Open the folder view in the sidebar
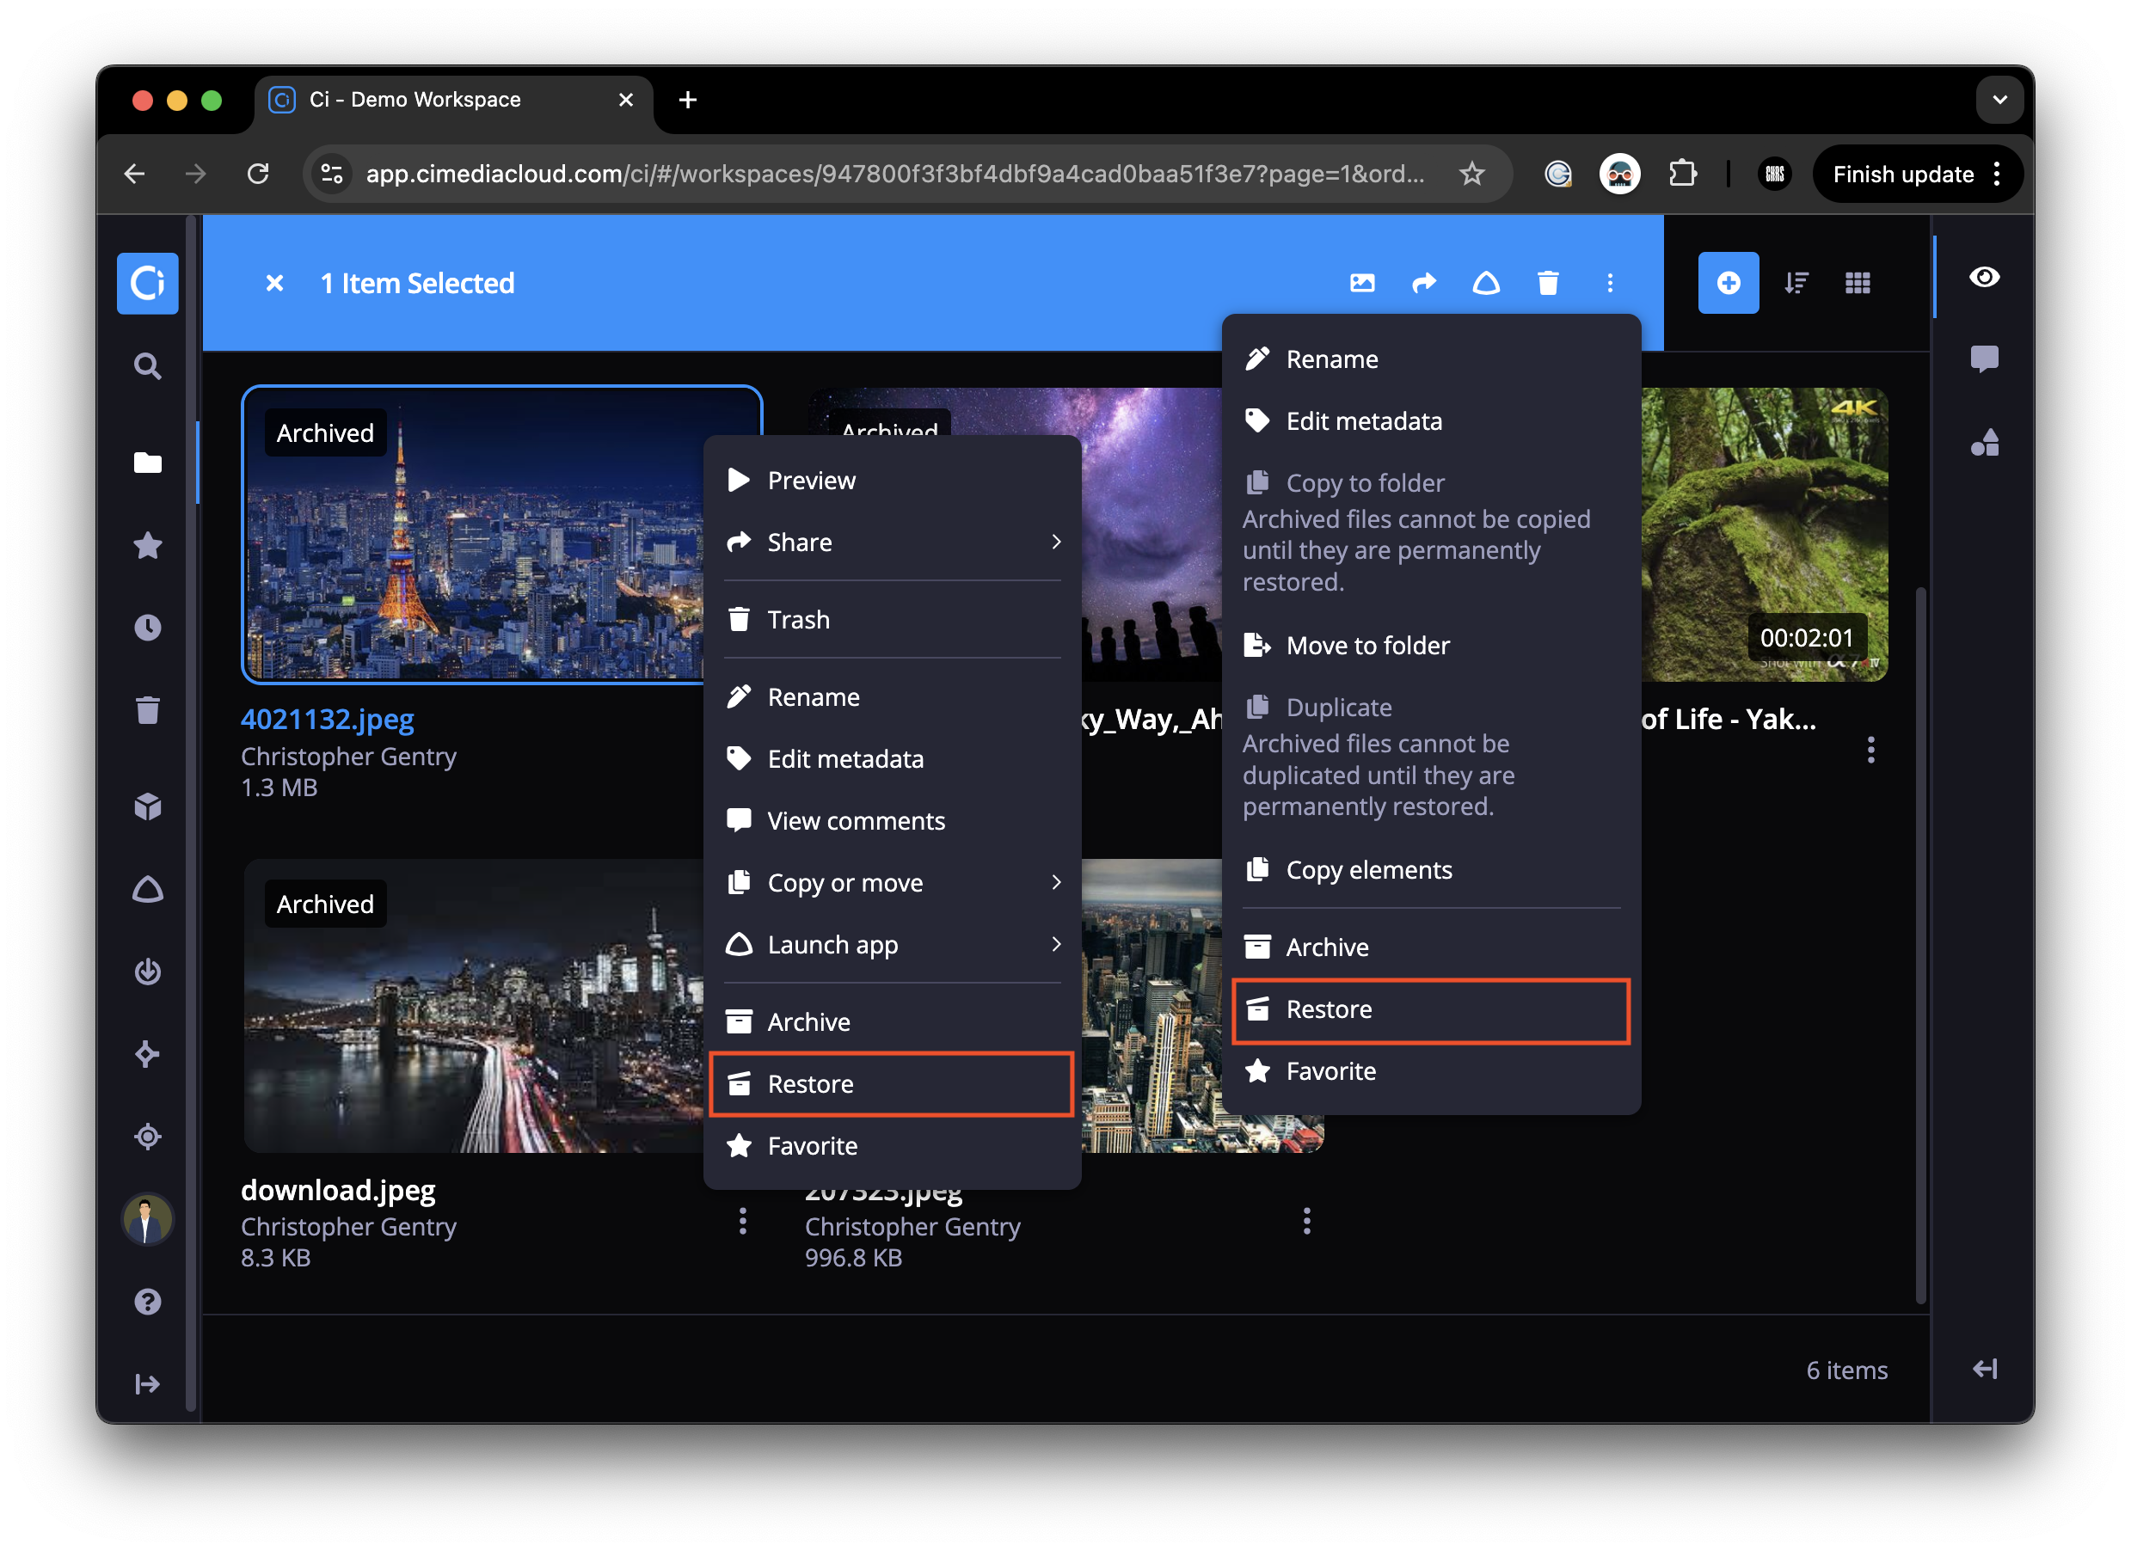2131x1551 pixels. 148,463
